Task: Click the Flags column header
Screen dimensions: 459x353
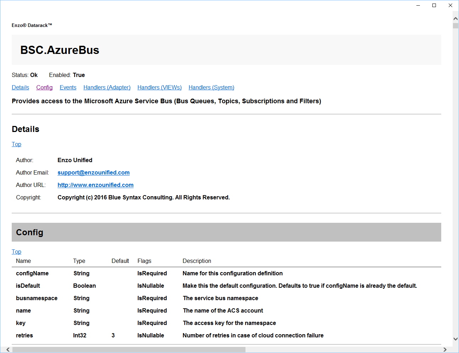Action: point(144,261)
